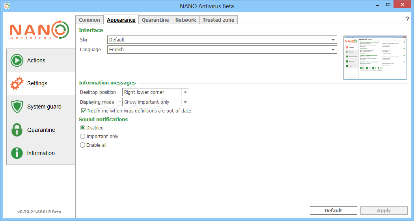
Task: Click the green Information "i" icon
Action: [17, 153]
